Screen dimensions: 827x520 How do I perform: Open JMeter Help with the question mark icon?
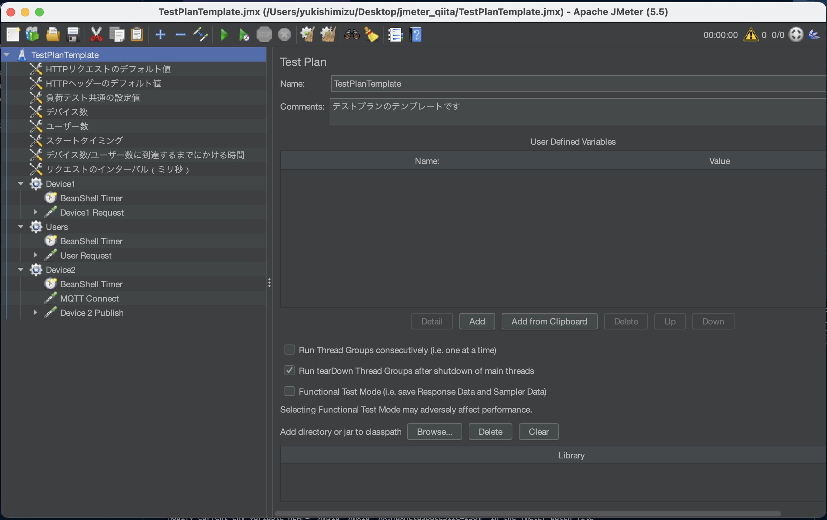coord(416,34)
